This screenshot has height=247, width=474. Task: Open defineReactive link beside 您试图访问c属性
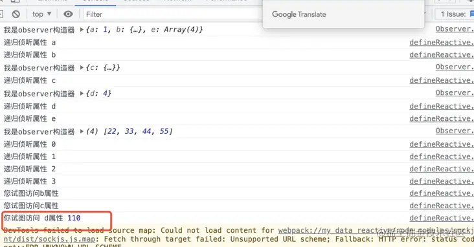pyautogui.click(x=442, y=206)
